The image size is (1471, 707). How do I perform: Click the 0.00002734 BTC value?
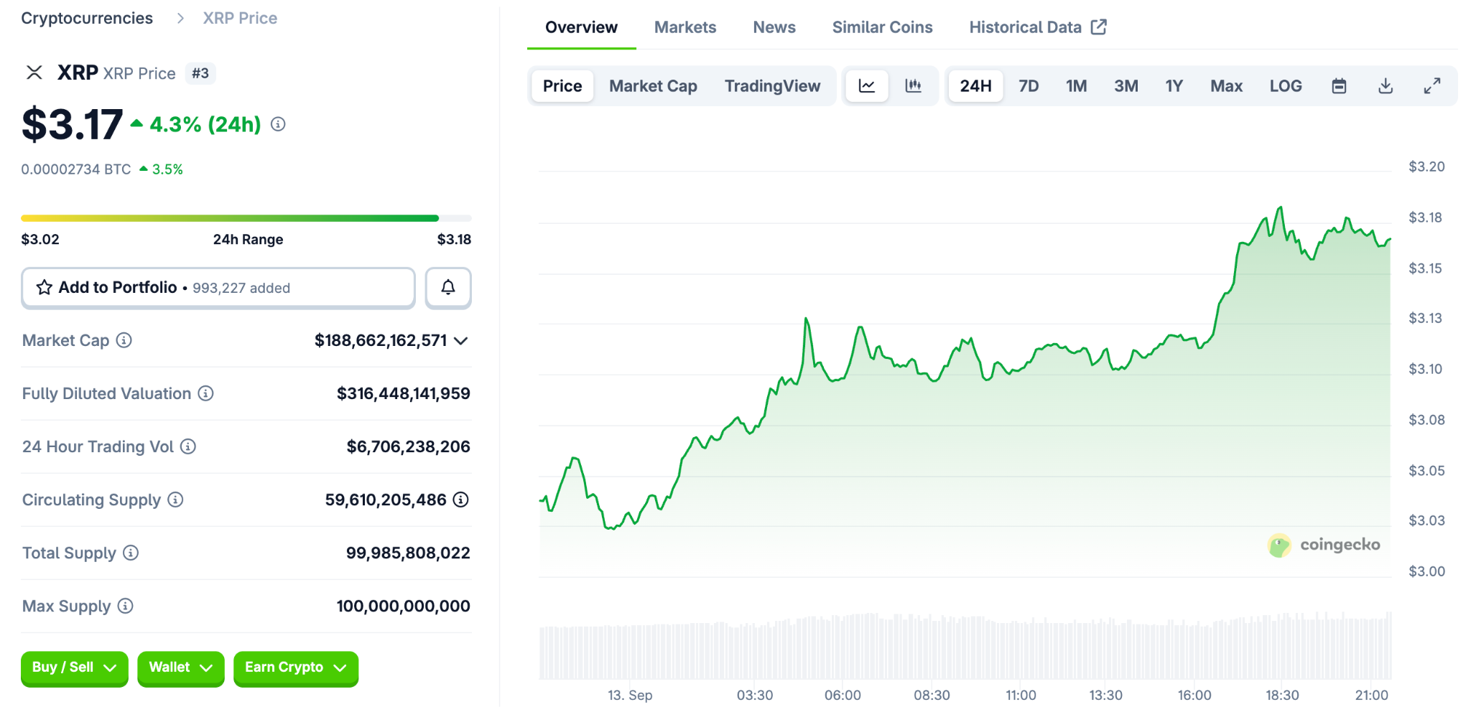click(x=76, y=169)
